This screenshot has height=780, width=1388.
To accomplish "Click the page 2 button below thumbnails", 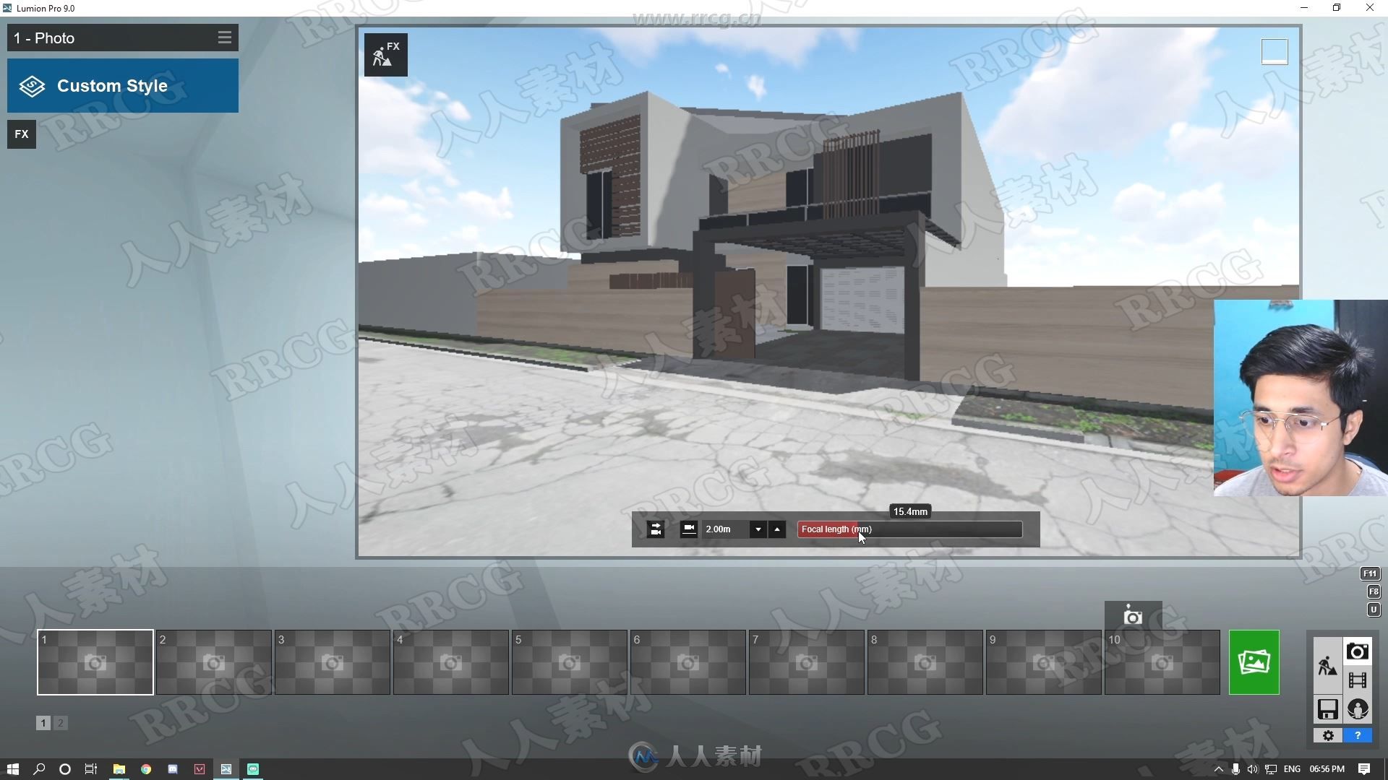I will tap(61, 723).
